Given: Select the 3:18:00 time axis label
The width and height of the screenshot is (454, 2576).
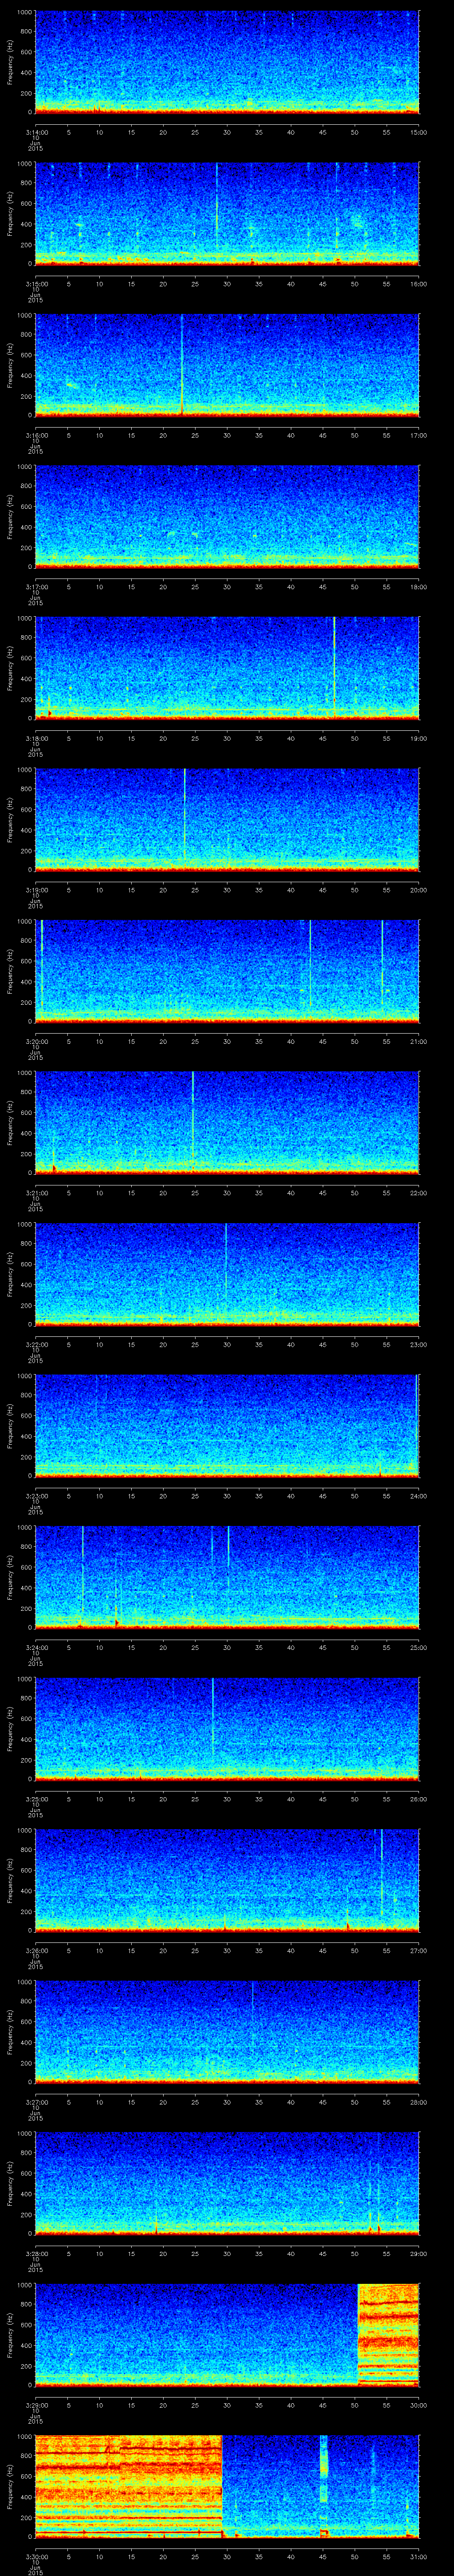Looking at the screenshot, I should pyautogui.click(x=36, y=738).
